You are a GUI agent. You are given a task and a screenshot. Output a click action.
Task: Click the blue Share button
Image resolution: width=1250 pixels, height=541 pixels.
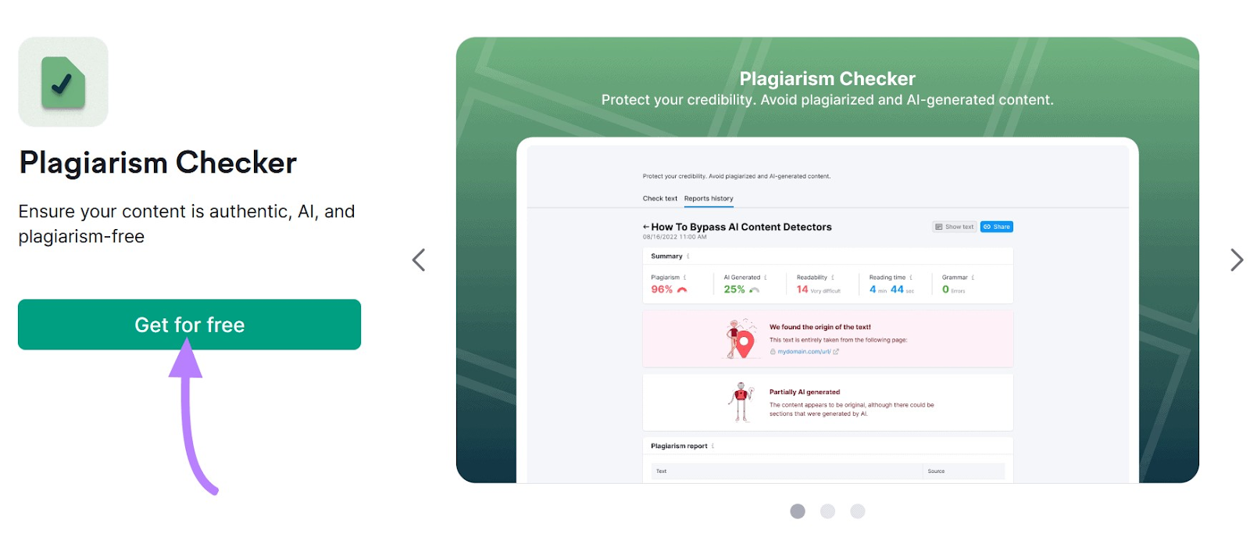coord(997,227)
